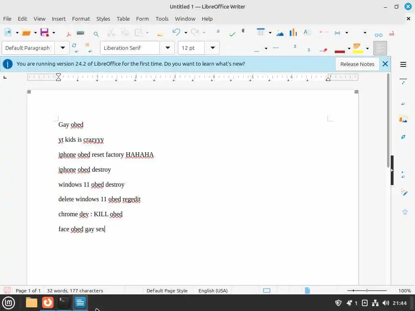Click the word and character count

tap(75, 291)
